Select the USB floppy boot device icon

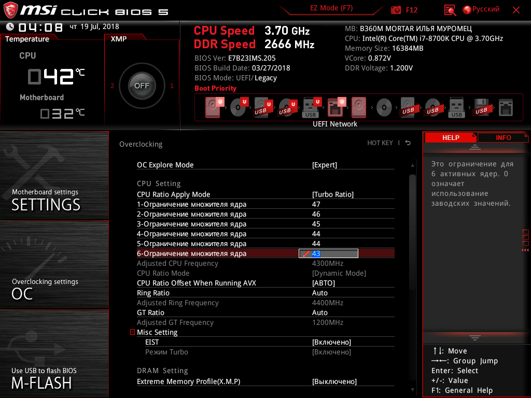481,107
